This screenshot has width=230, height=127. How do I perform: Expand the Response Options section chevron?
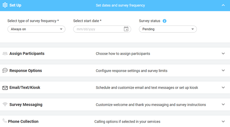[x=223, y=71]
